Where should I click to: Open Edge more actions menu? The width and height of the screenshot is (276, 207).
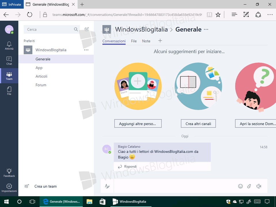[270, 15]
